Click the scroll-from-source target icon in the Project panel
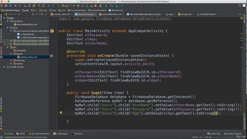Image resolution: width=247 pixels, height=139 pixels. tap(33, 14)
